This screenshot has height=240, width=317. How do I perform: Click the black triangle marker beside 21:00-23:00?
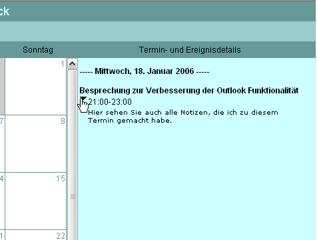click(83, 99)
